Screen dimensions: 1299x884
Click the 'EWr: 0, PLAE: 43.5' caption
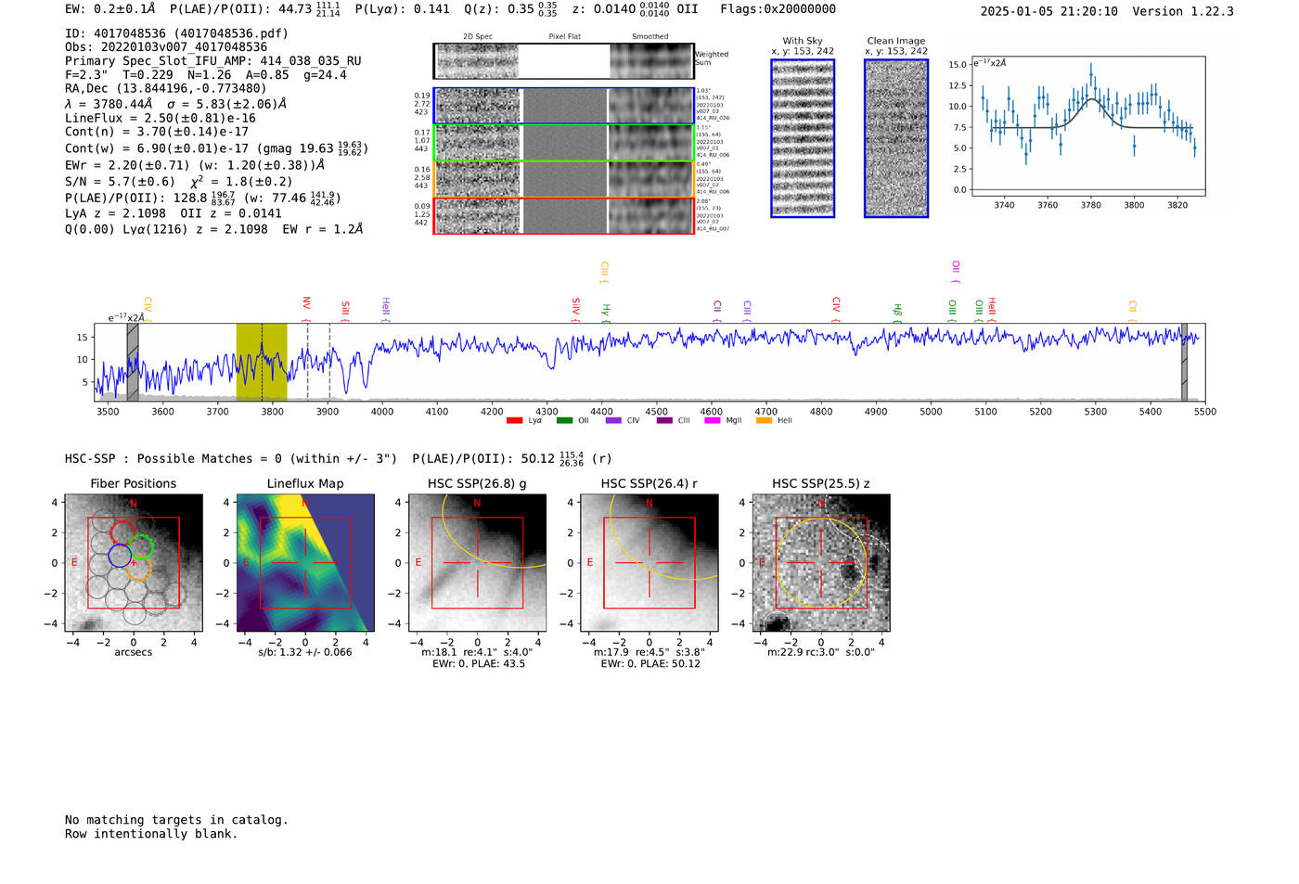coord(479,663)
